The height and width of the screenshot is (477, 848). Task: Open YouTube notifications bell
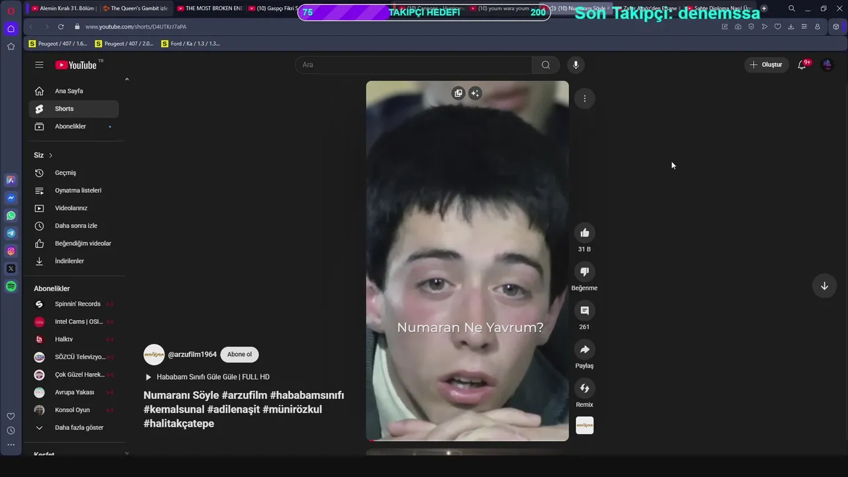click(802, 65)
